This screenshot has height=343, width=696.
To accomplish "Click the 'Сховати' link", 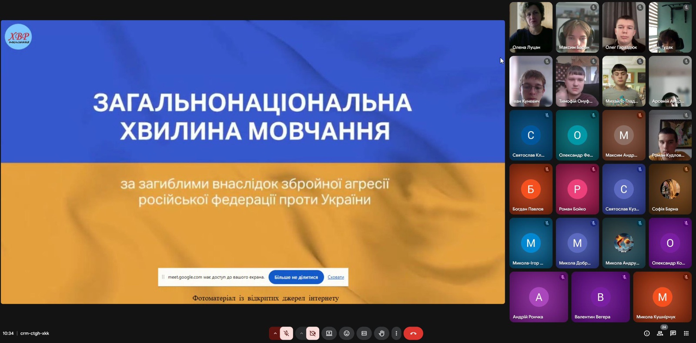I will 335,277.
